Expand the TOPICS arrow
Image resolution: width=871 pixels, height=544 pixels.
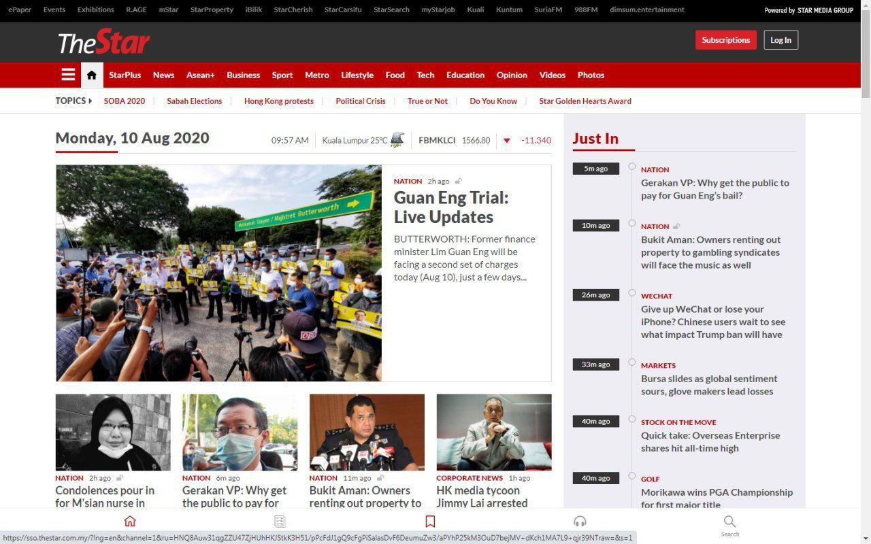click(90, 101)
